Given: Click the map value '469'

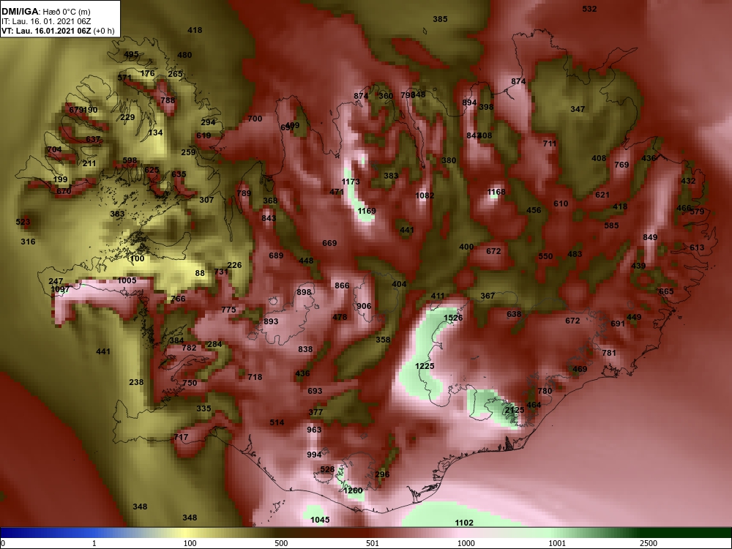Looking at the screenshot, I should 580,369.
